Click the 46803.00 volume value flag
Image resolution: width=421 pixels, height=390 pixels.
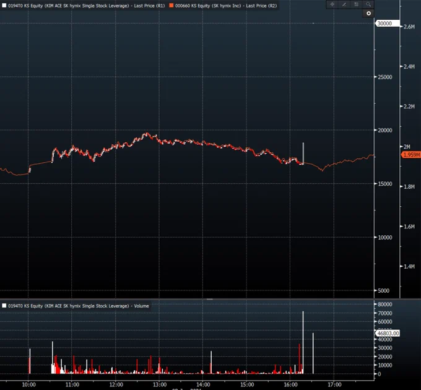pos(387,333)
